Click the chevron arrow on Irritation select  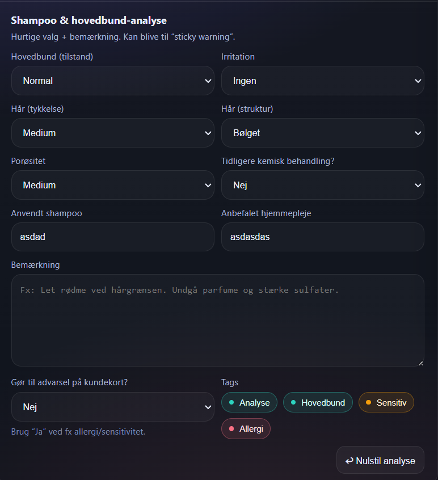(418, 81)
